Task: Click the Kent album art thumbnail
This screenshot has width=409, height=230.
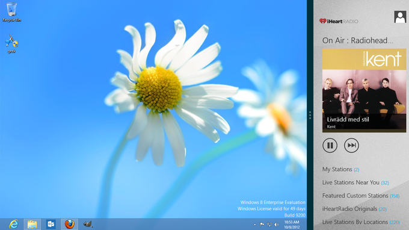Action: click(x=364, y=90)
